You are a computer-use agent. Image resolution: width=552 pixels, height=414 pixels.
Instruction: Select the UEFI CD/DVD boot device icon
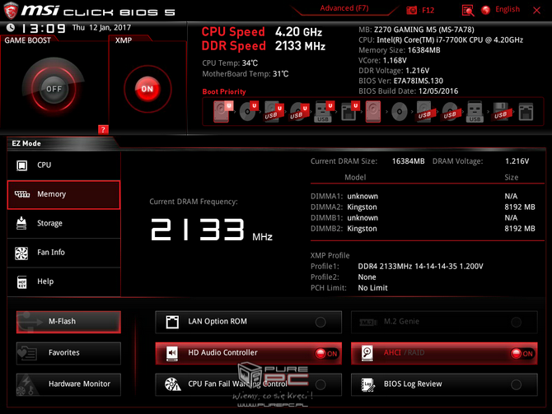coord(248,111)
